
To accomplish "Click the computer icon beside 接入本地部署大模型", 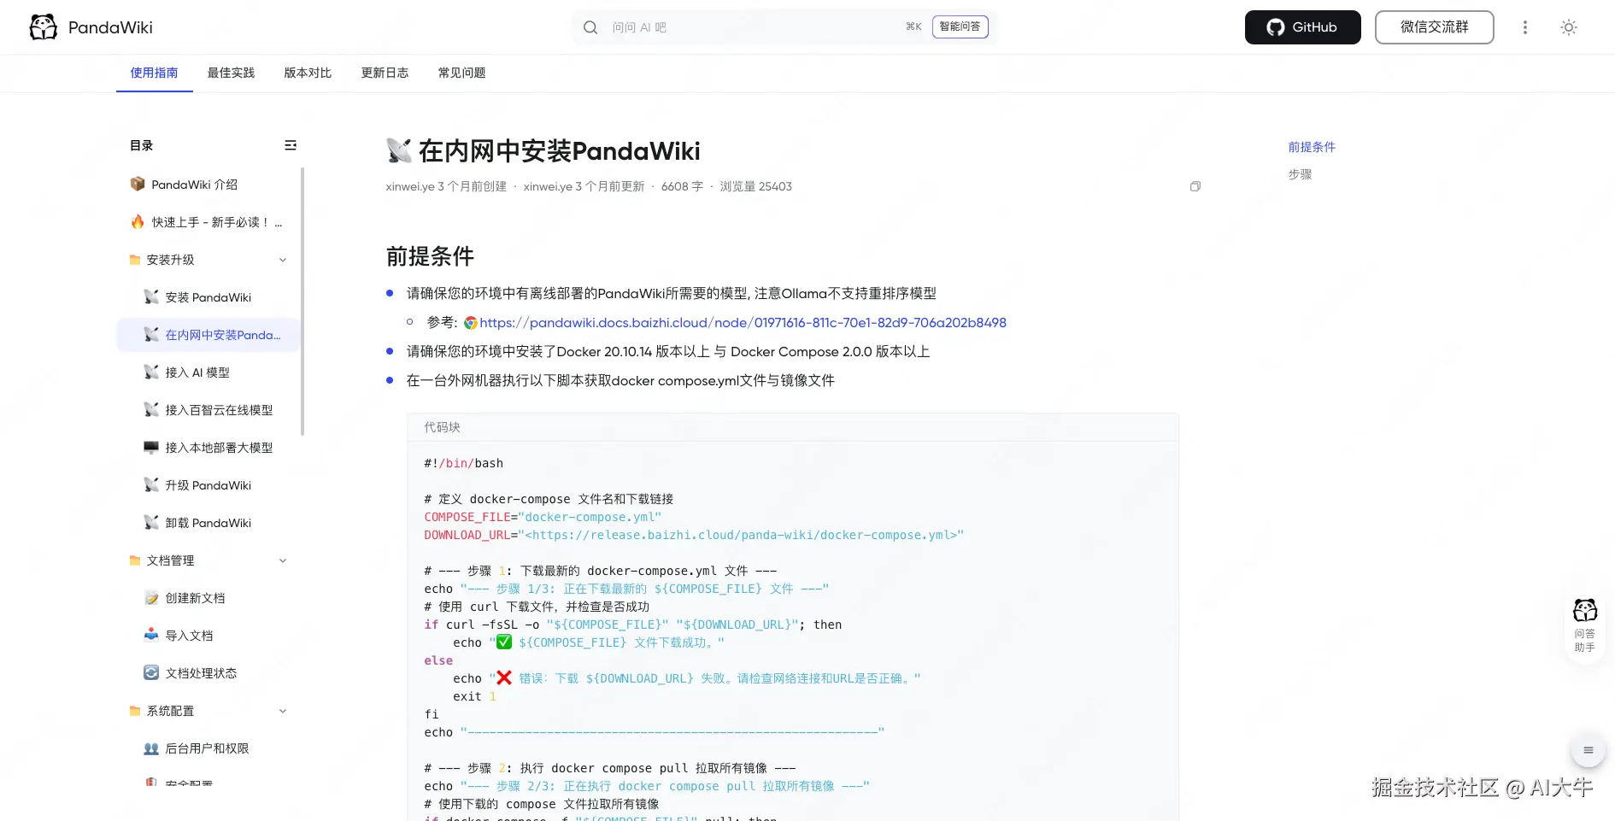I will [x=151, y=447].
